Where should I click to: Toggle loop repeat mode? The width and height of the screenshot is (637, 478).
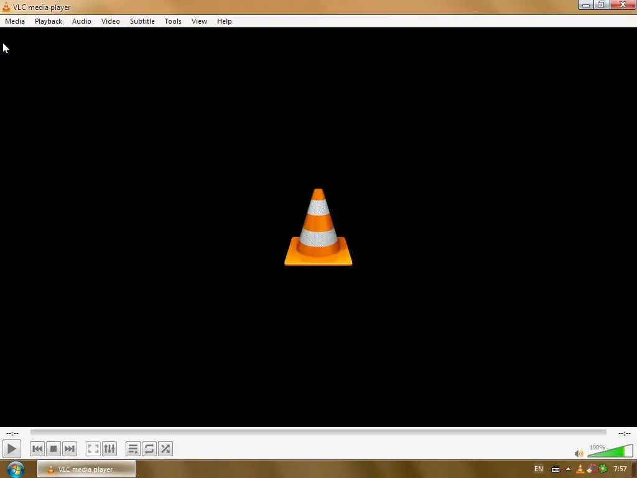point(149,449)
